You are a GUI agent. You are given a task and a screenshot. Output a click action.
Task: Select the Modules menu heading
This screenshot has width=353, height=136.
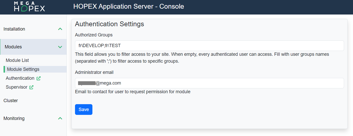pyautogui.click(x=13, y=47)
